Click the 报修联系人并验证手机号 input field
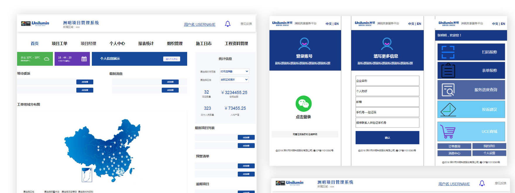Viewport: 515px width, 193px height. coord(387,123)
